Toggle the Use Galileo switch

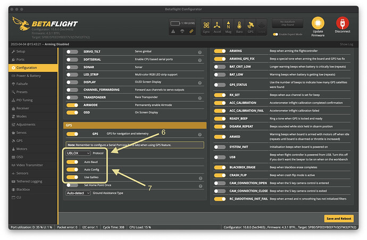72,177
